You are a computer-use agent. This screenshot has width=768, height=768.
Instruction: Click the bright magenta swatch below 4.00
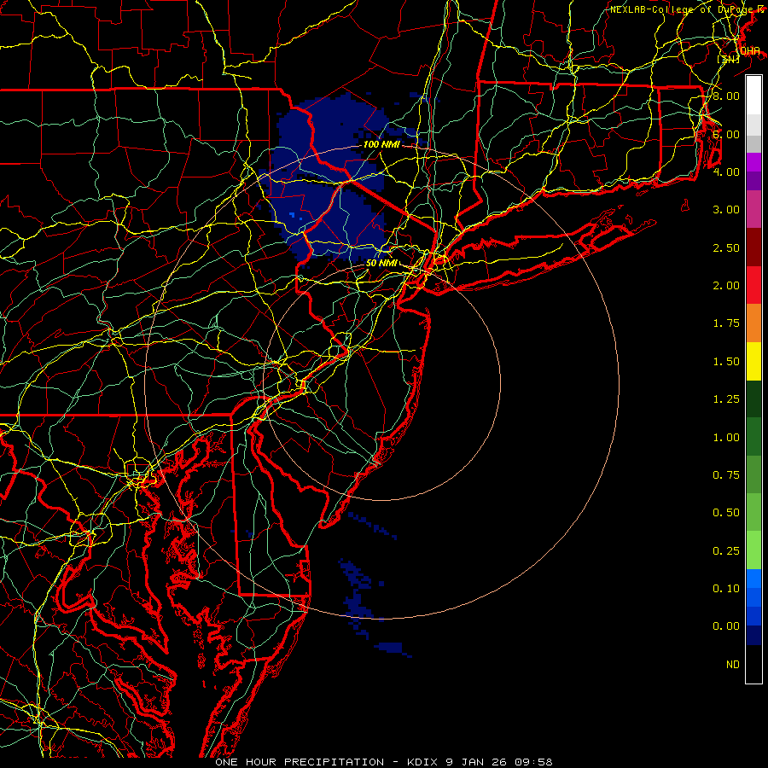753,162
